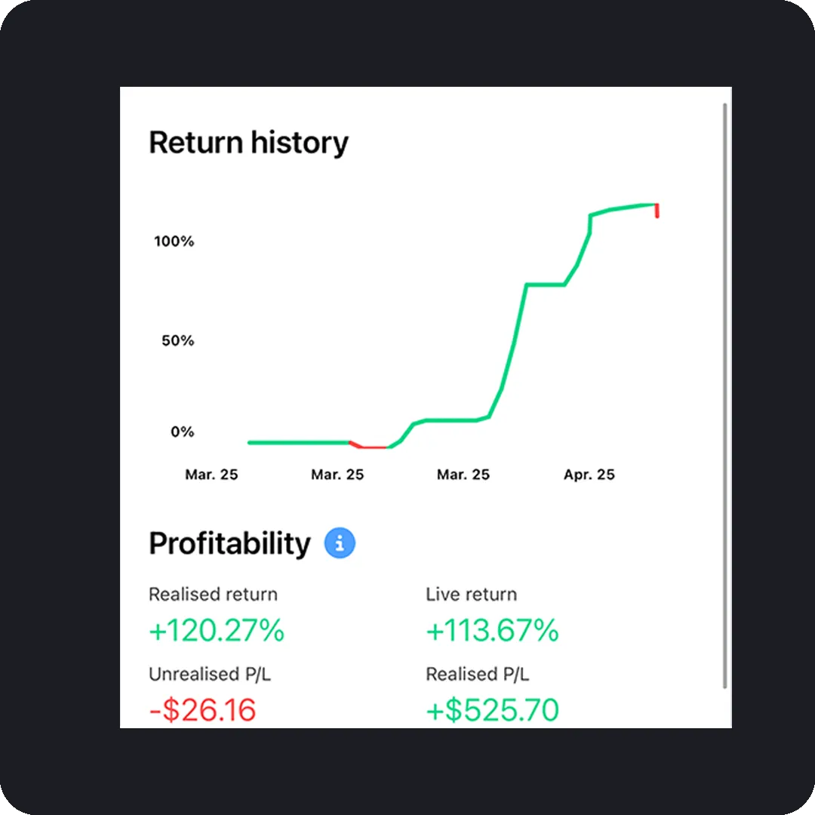Click the first Mar. 25 axis label
This screenshot has height=815, width=815.
(211, 475)
